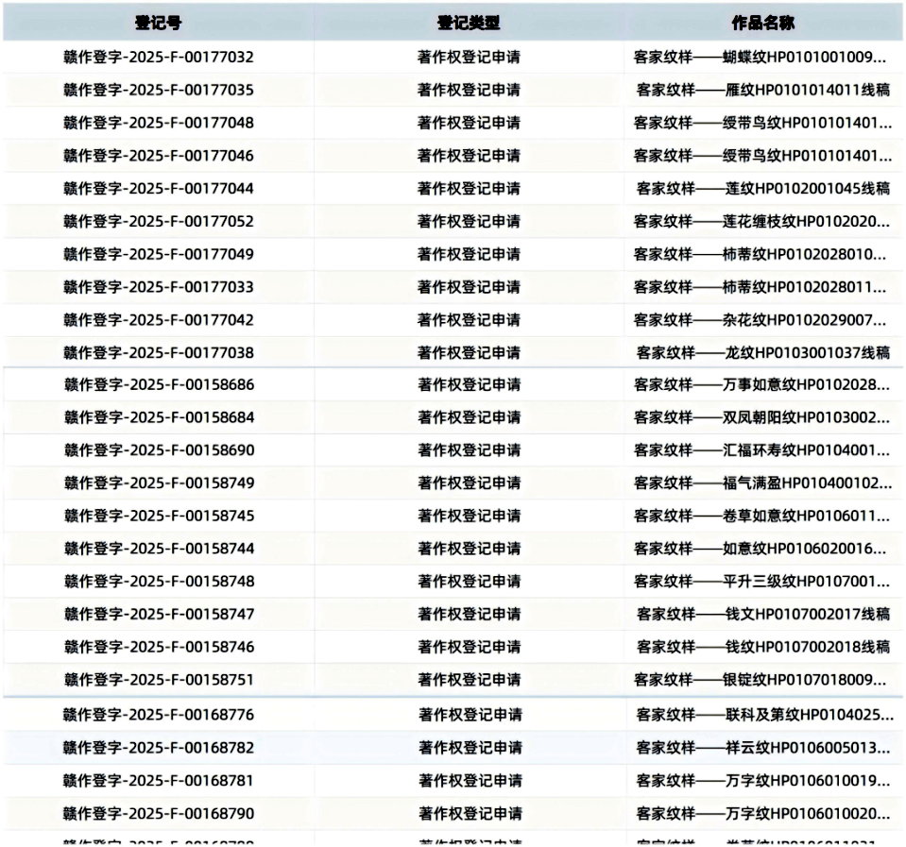This screenshot has width=906, height=847.
Task: Select registration number 赣作登字-2025-F-00158749
Action: (x=159, y=483)
